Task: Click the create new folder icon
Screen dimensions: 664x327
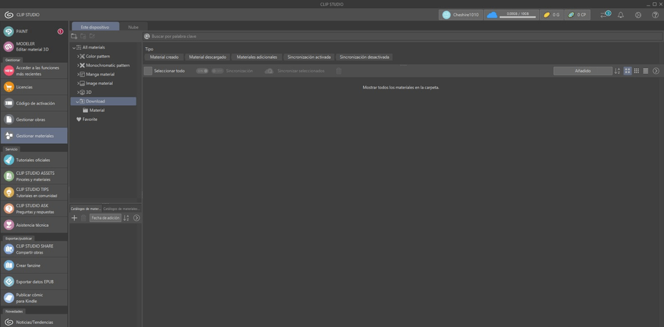Action: click(x=75, y=36)
